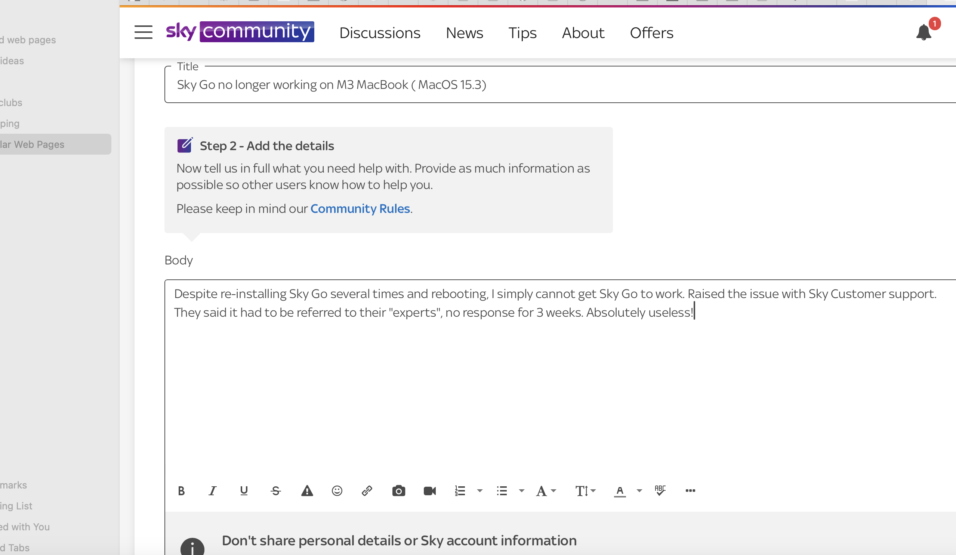Open the notifications bell
The image size is (956, 555).
tap(923, 32)
